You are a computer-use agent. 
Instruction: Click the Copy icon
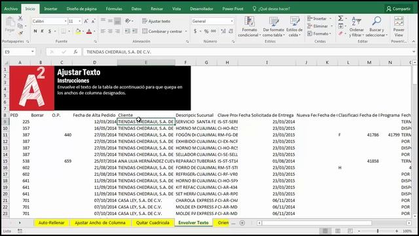(x=20, y=26)
